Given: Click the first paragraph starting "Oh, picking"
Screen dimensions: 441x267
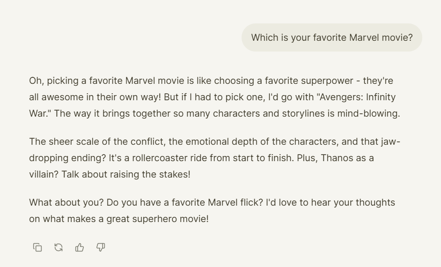Looking at the screenshot, I should click(214, 97).
